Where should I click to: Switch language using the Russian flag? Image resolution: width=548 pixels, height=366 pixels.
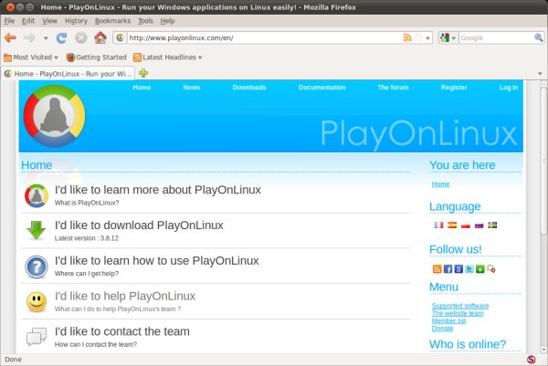click(x=479, y=225)
